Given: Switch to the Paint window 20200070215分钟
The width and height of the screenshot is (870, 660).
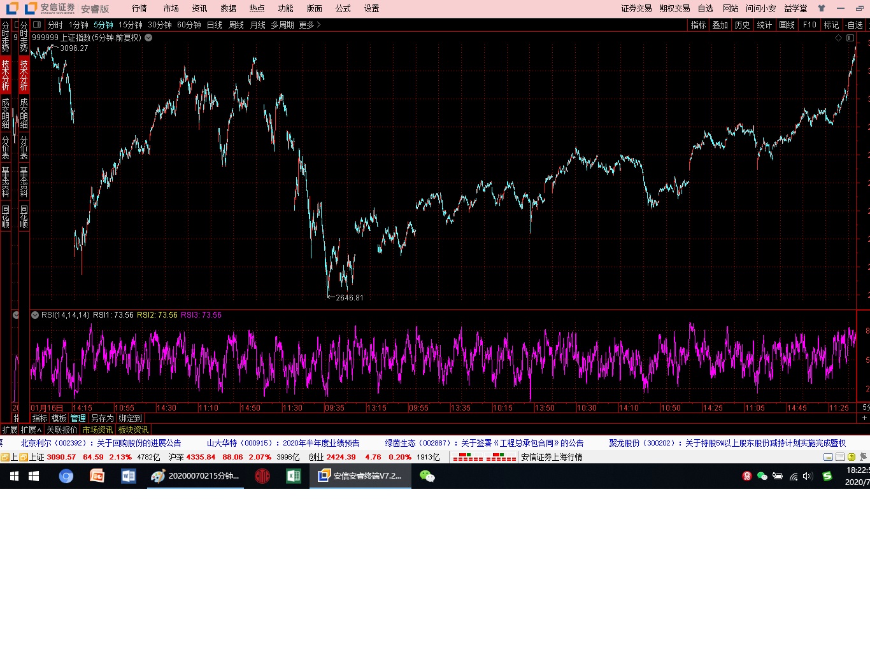Looking at the screenshot, I should 196,476.
